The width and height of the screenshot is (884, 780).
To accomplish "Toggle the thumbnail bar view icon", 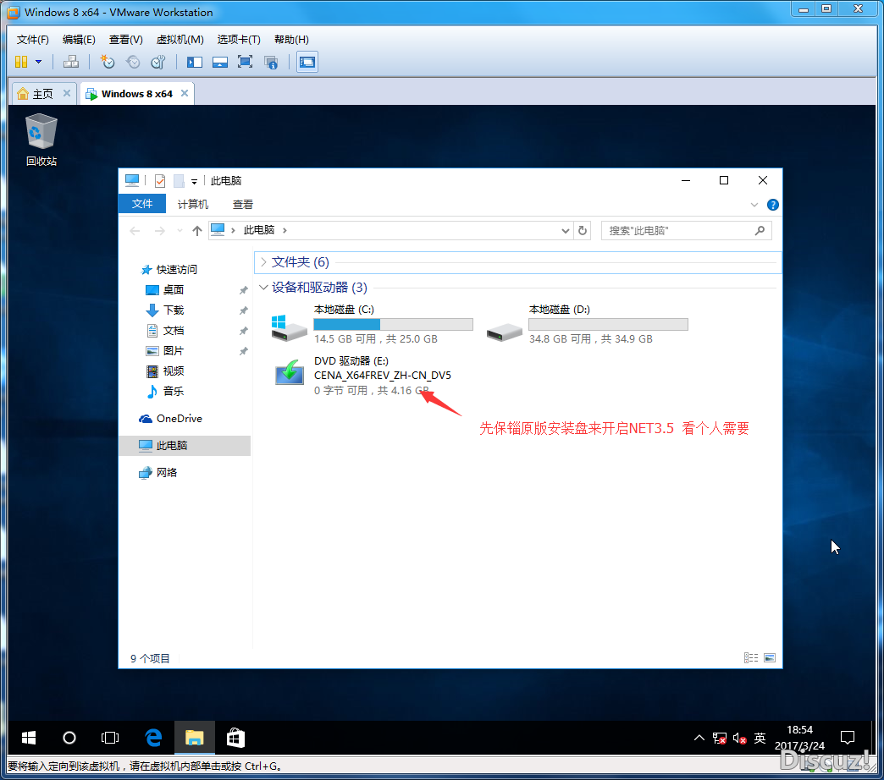I will pyautogui.click(x=220, y=62).
